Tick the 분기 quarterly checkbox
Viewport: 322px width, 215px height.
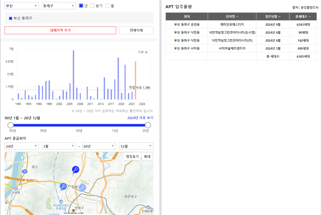pyautogui.click(x=92, y=6)
